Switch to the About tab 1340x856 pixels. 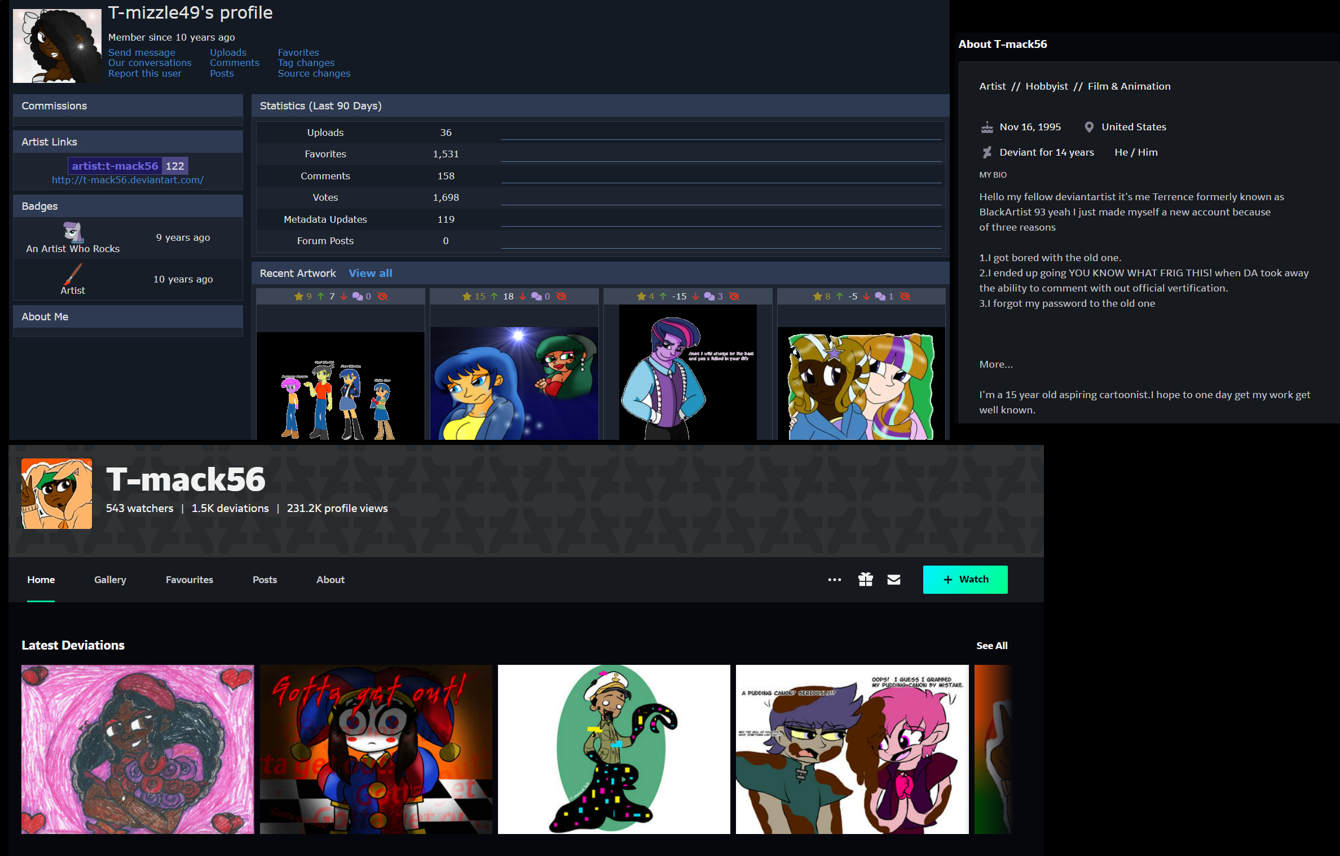tap(330, 580)
